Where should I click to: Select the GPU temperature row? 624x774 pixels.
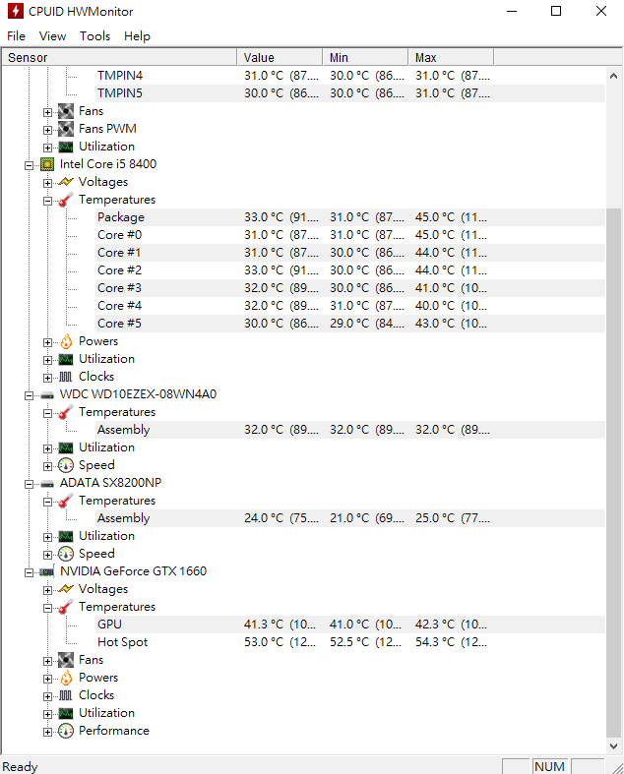[x=350, y=625]
